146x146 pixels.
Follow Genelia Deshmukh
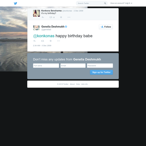click(106, 27)
